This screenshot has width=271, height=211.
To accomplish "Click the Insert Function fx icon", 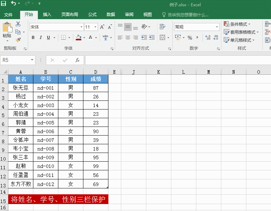I will pos(77,60).
